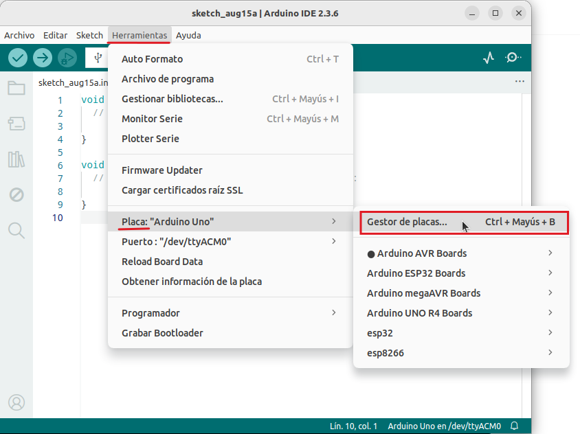Viewport: 580px width, 434px height.
Task: Expand the Puerto "/dev/ttyACM0" submenu
Action: click(230, 242)
